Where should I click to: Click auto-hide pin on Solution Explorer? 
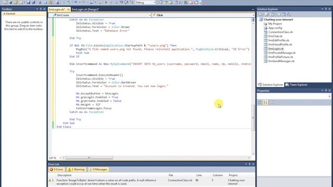(326, 9)
